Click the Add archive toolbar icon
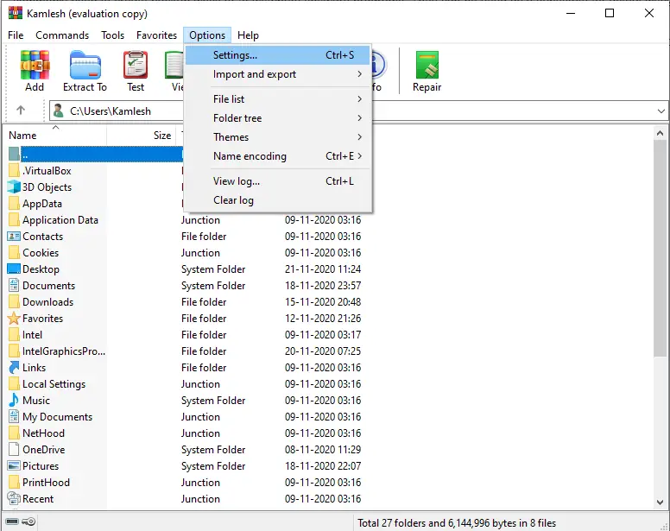This screenshot has width=670, height=531. [35, 65]
